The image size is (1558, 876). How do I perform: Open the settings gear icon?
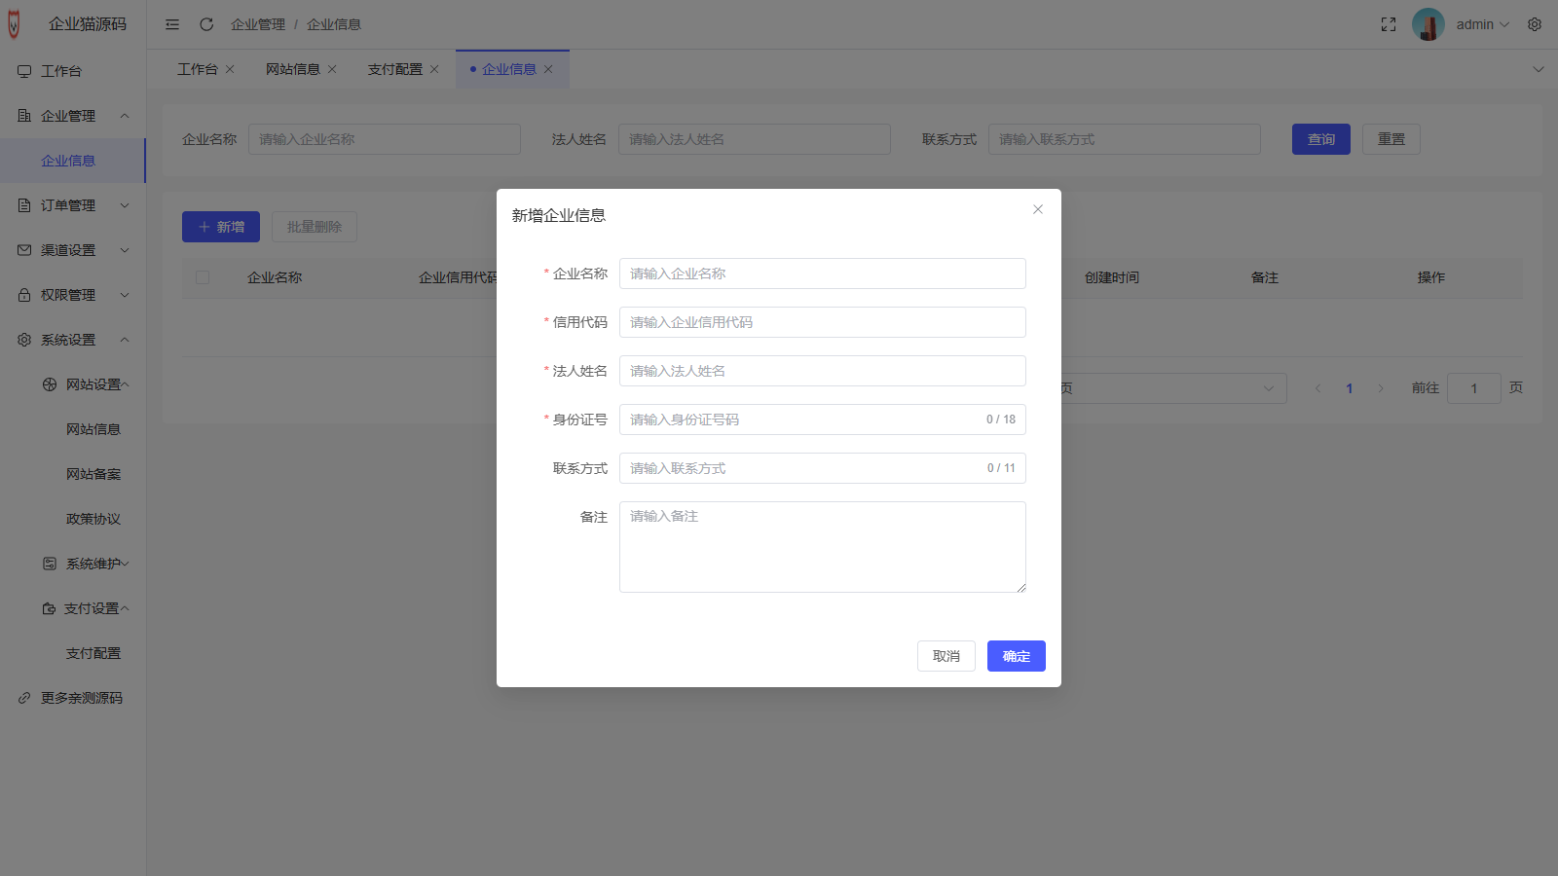(x=1535, y=24)
